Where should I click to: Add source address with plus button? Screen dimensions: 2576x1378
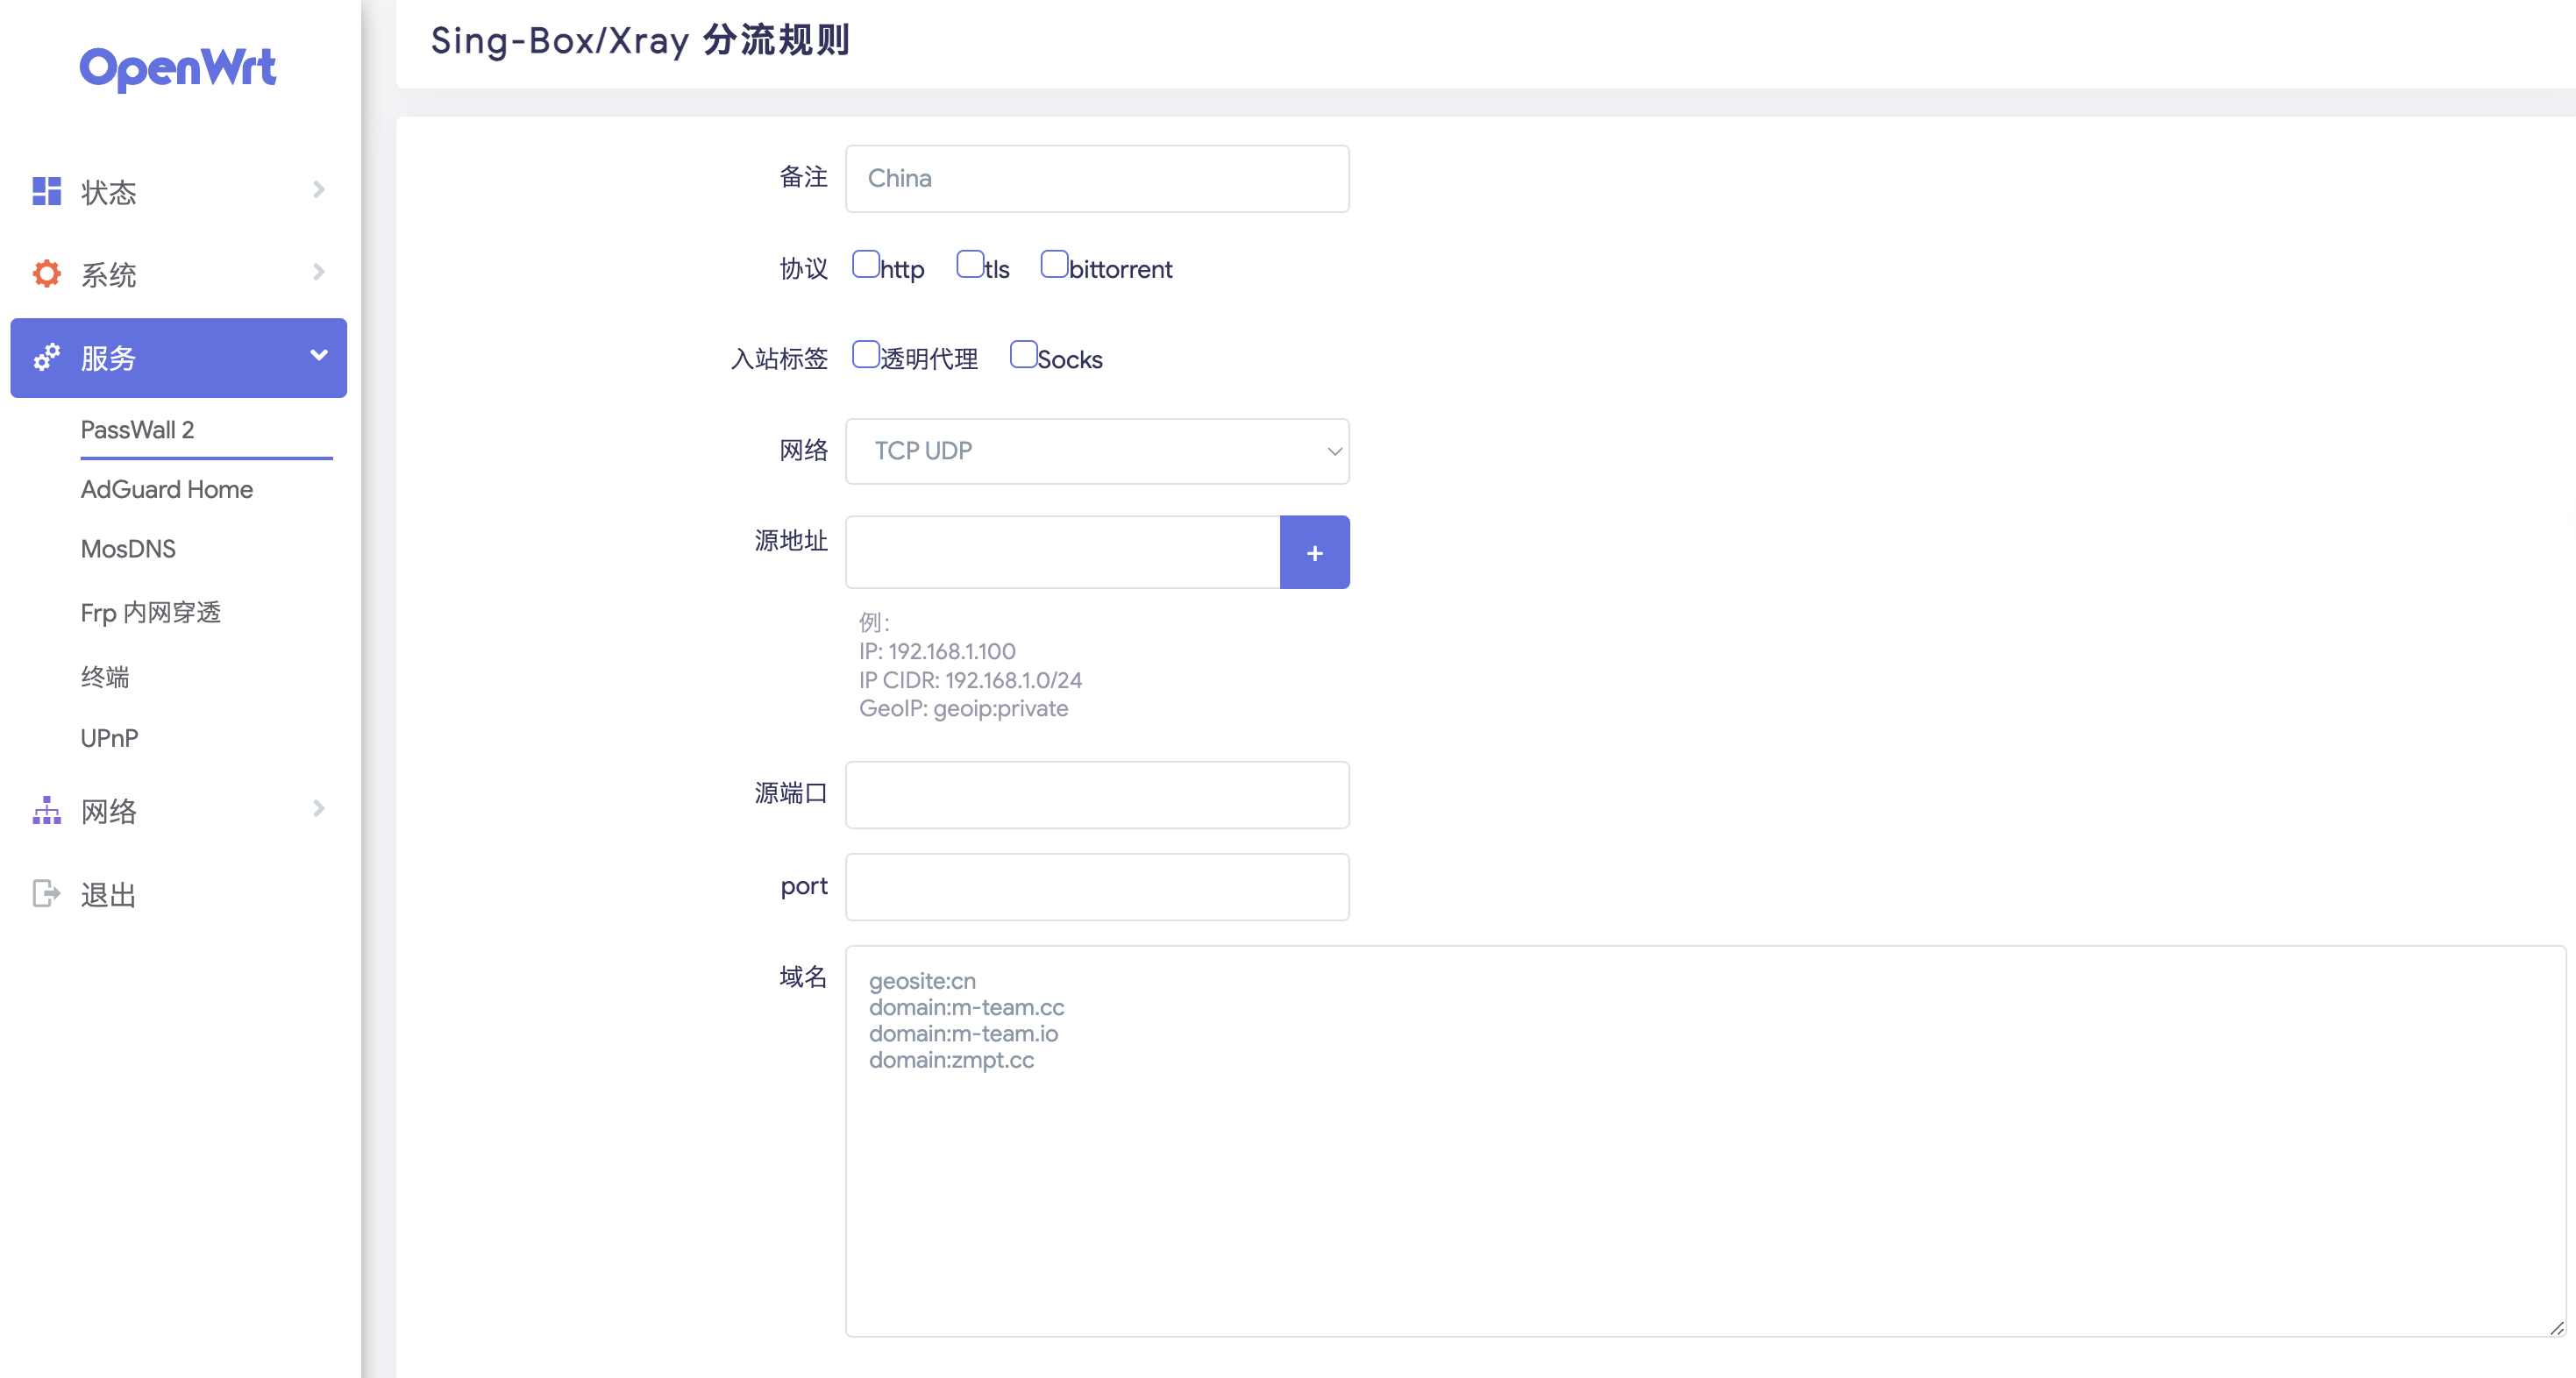(1314, 552)
